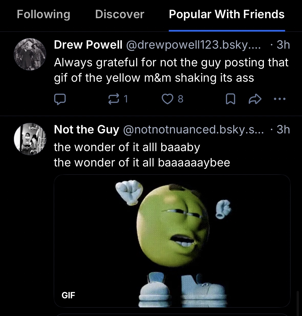Viewport: 302px width, 316px height.
Task: Click the GIF label badge
Action: point(68,295)
